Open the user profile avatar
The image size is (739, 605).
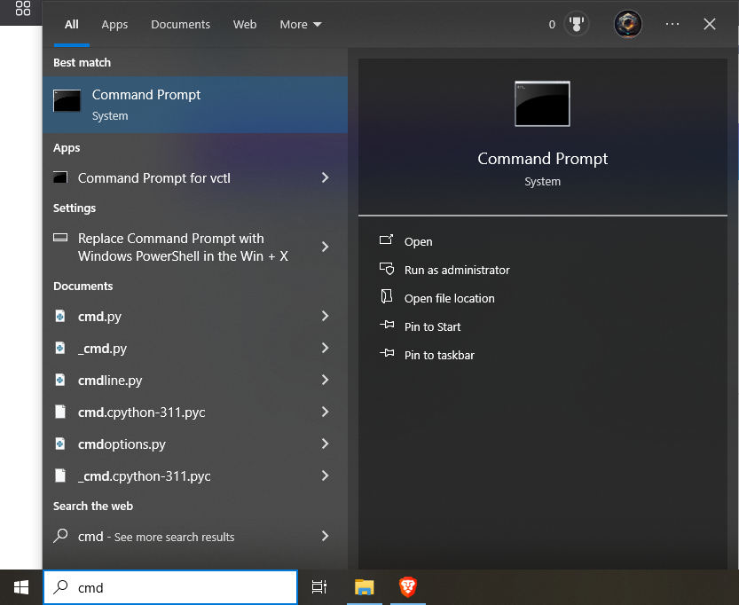[x=627, y=24]
